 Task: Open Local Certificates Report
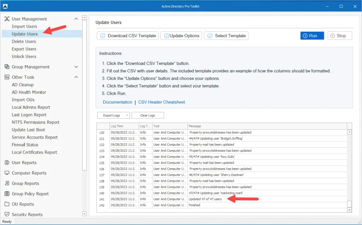click(x=34, y=152)
